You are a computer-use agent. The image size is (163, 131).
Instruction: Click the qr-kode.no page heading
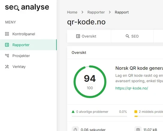(86, 22)
